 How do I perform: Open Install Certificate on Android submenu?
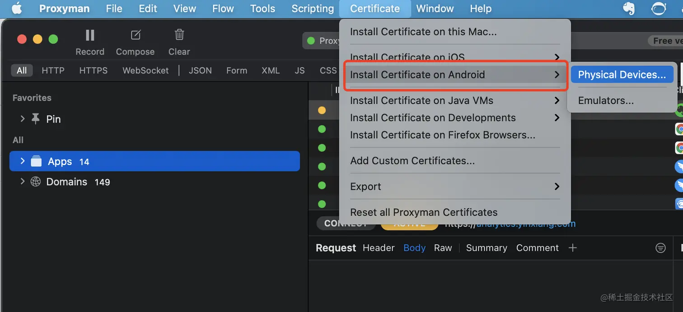[455, 74]
